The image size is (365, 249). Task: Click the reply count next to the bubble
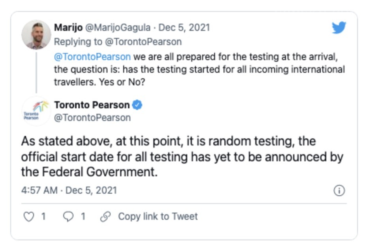[83, 216]
